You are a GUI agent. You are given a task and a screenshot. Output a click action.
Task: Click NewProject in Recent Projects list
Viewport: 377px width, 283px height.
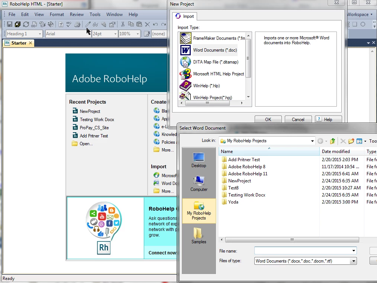[x=90, y=111]
